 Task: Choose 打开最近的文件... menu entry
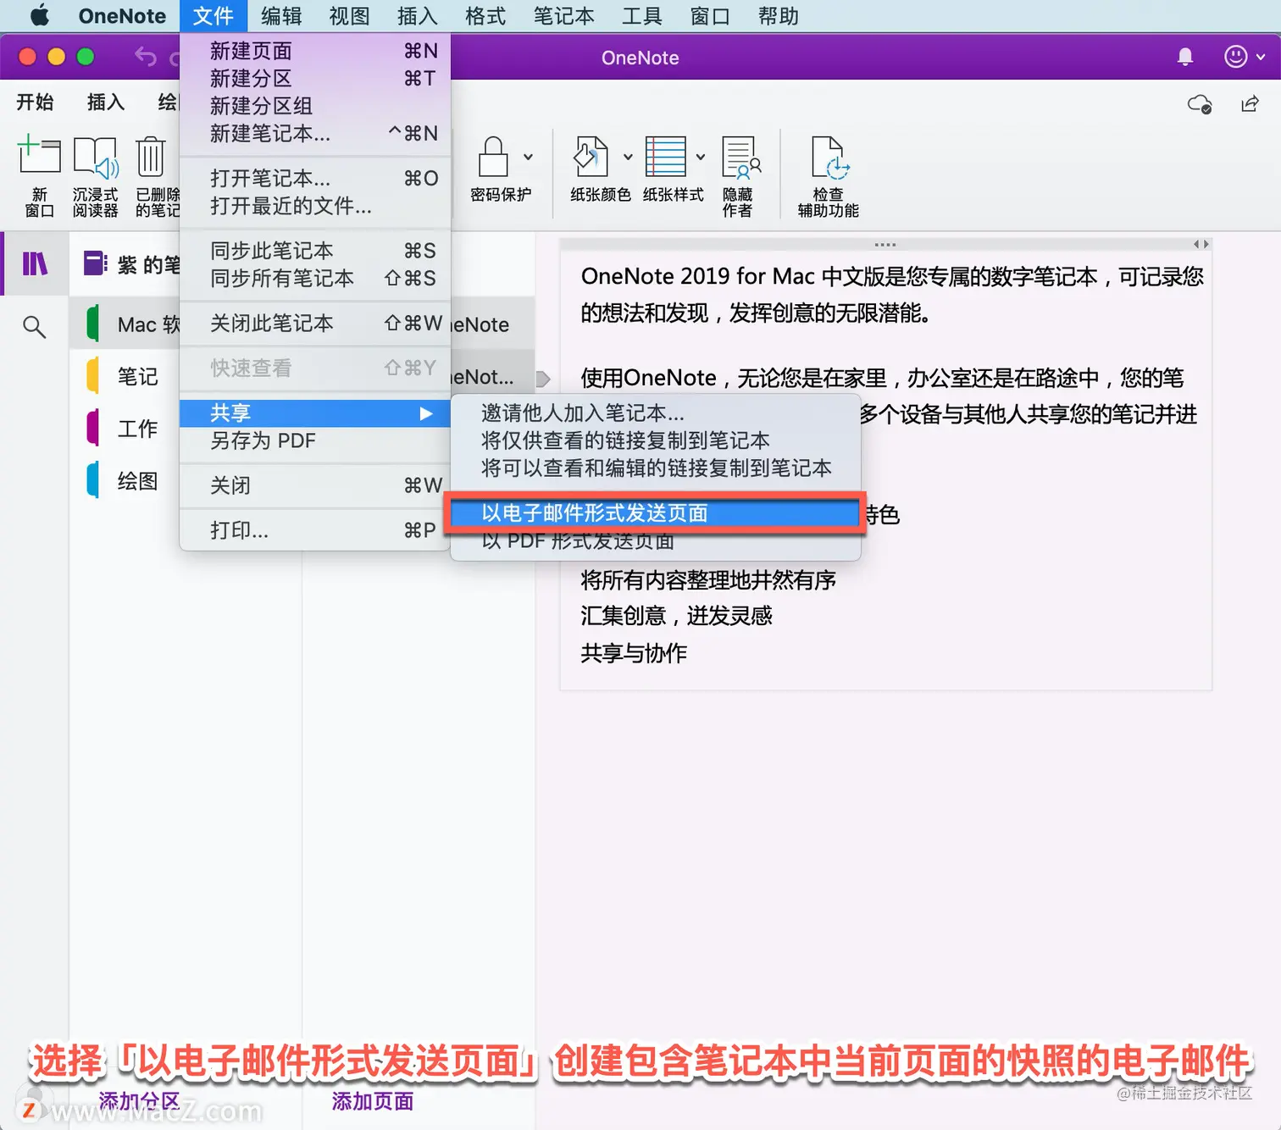[315, 206]
